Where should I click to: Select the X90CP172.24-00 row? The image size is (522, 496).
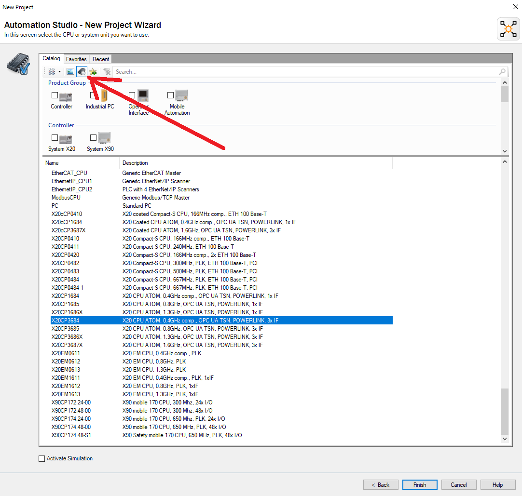point(222,402)
